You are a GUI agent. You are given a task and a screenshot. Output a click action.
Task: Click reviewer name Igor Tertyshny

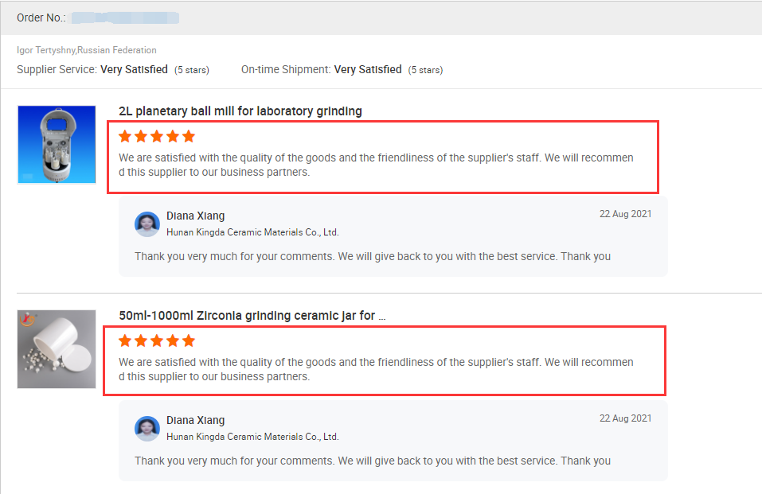[x=46, y=50]
